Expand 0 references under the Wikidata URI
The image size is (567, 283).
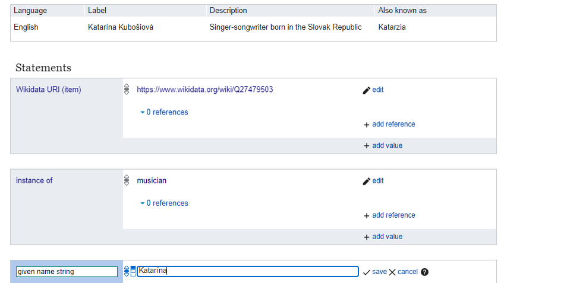(164, 112)
